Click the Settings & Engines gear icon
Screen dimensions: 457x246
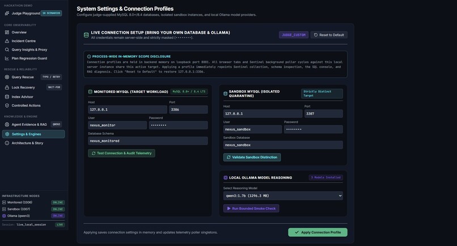pyautogui.click(x=7, y=134)
